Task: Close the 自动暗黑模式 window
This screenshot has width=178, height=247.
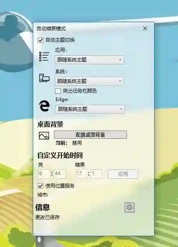Action: [x=145, y=28]
